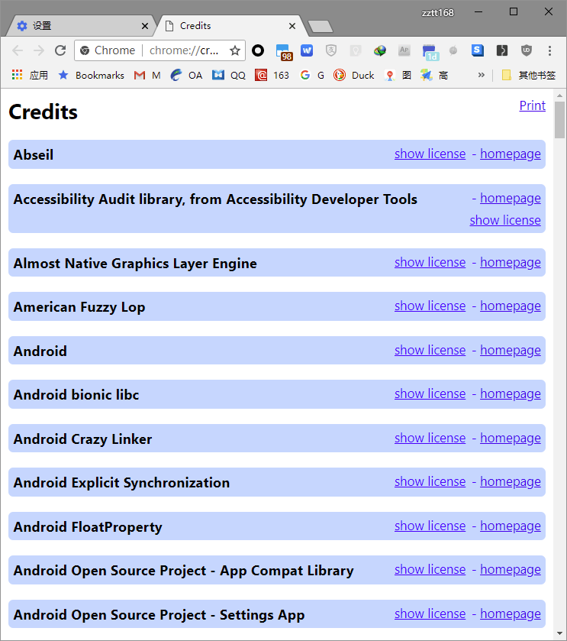The image size is (567, 641).
Task: Open the Chrome three-dot menu
Action: coord(550,50)
